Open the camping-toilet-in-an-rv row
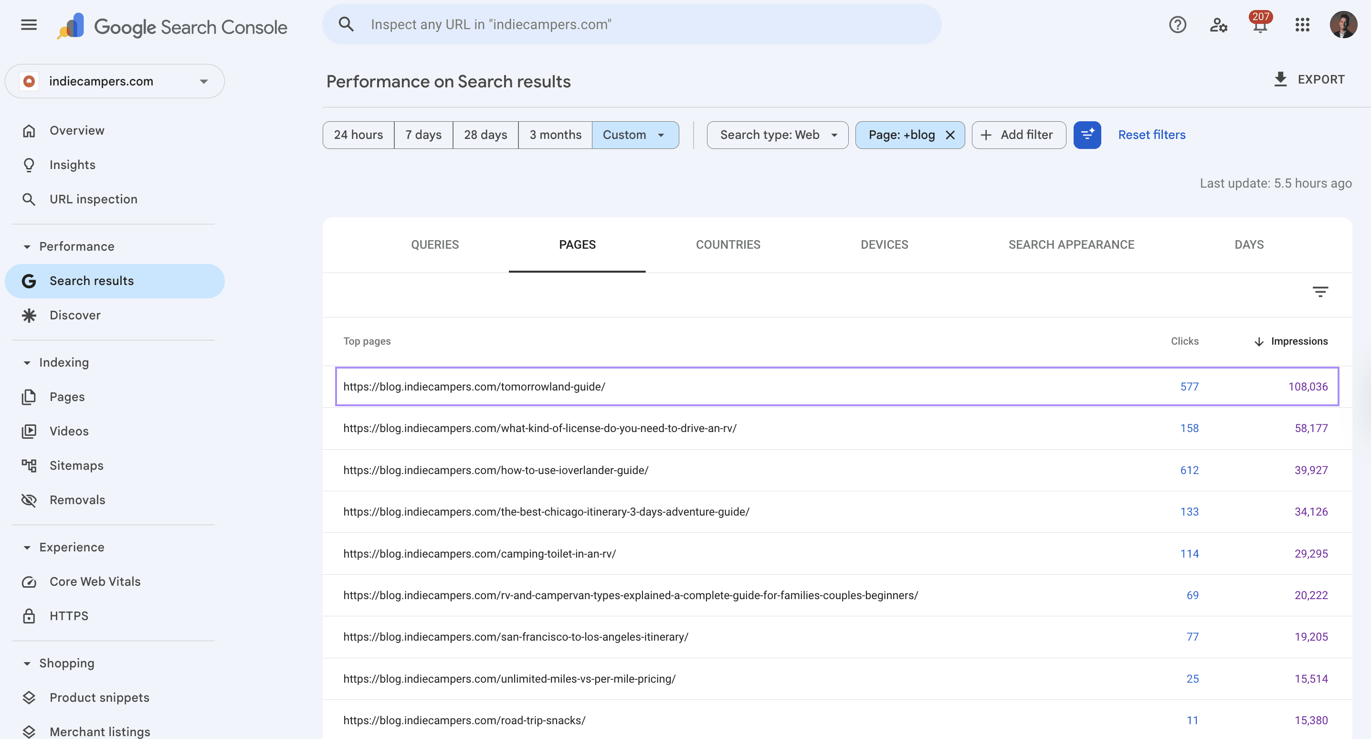Image resolution: width=1371 pixels, height=739 pixels. (x=837, y=554)
